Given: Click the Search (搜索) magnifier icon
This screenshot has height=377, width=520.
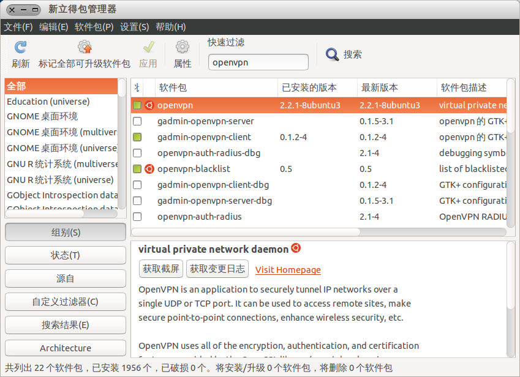Looking at the screenshot, I should pos(332,54).
